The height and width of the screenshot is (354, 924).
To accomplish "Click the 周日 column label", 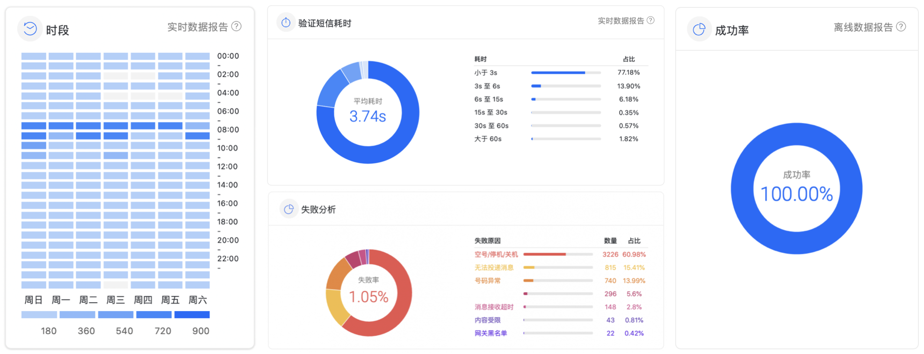I will point(34,300).
